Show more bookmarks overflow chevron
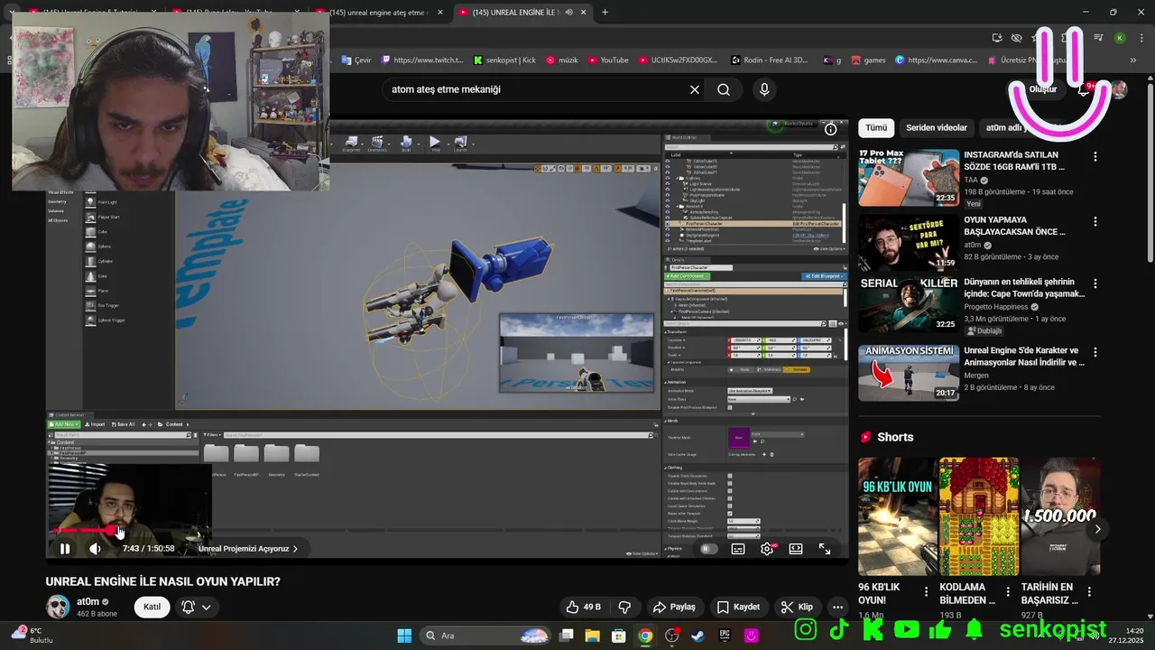This screenshot has height=650, width=1155. click(1133, 60)
